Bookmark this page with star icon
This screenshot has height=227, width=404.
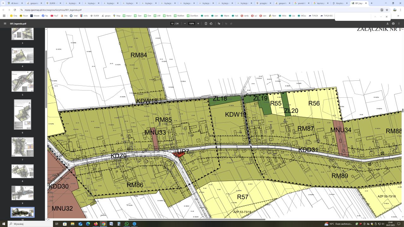click(387, 10)
